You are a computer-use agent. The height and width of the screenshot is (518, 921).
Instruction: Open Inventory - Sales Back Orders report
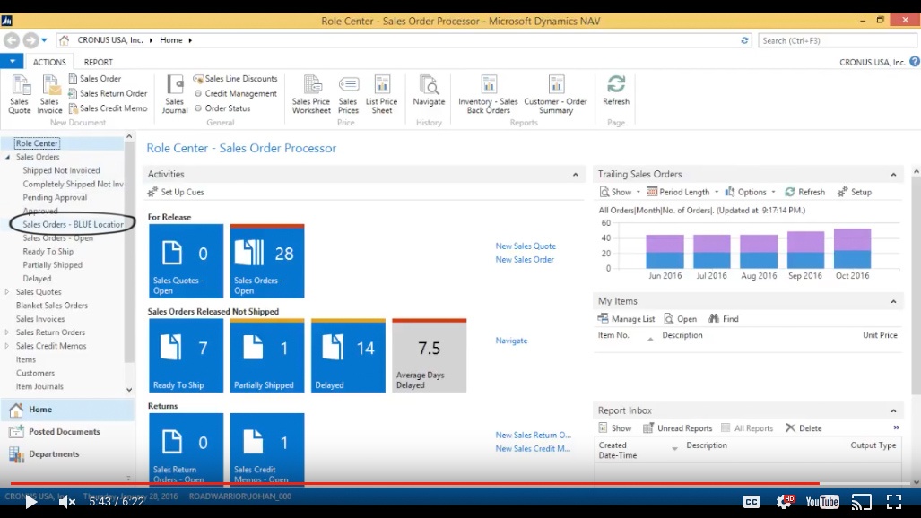point(488,94)
